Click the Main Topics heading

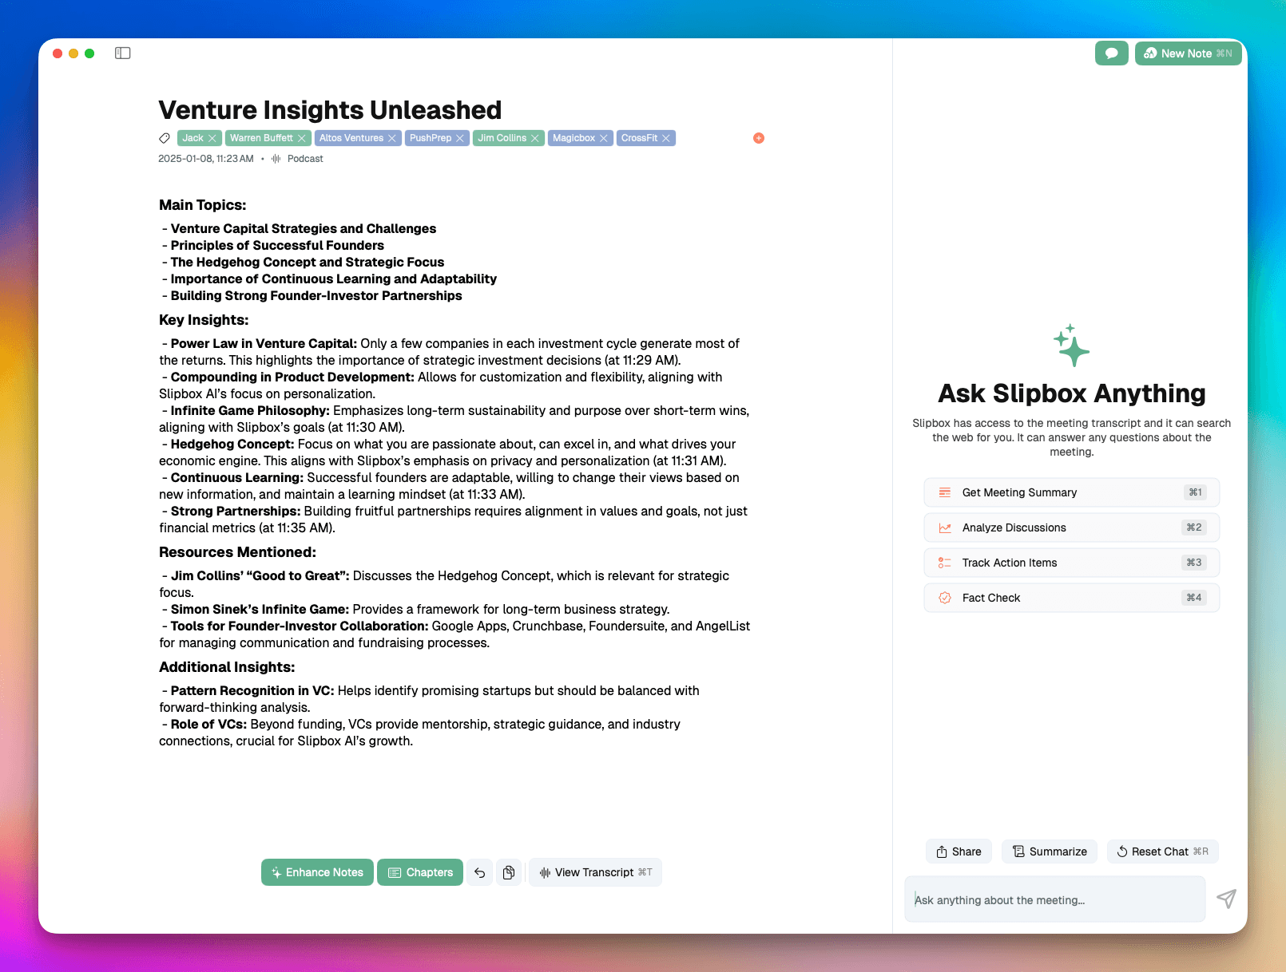[203, 205]
